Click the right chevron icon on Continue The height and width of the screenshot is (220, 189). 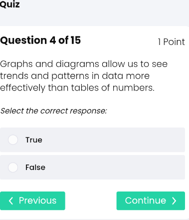[x=174, y=200]
